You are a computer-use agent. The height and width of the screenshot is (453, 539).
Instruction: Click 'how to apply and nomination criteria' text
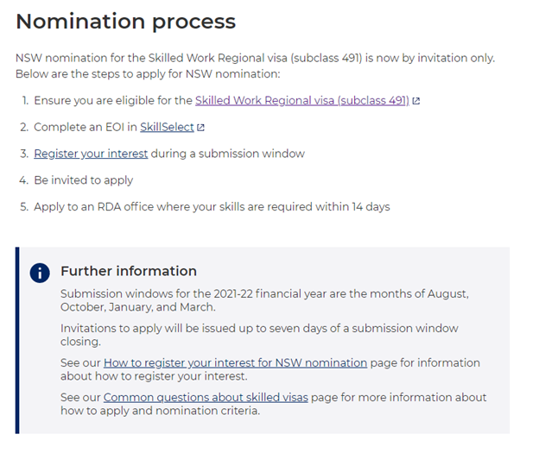160,411
